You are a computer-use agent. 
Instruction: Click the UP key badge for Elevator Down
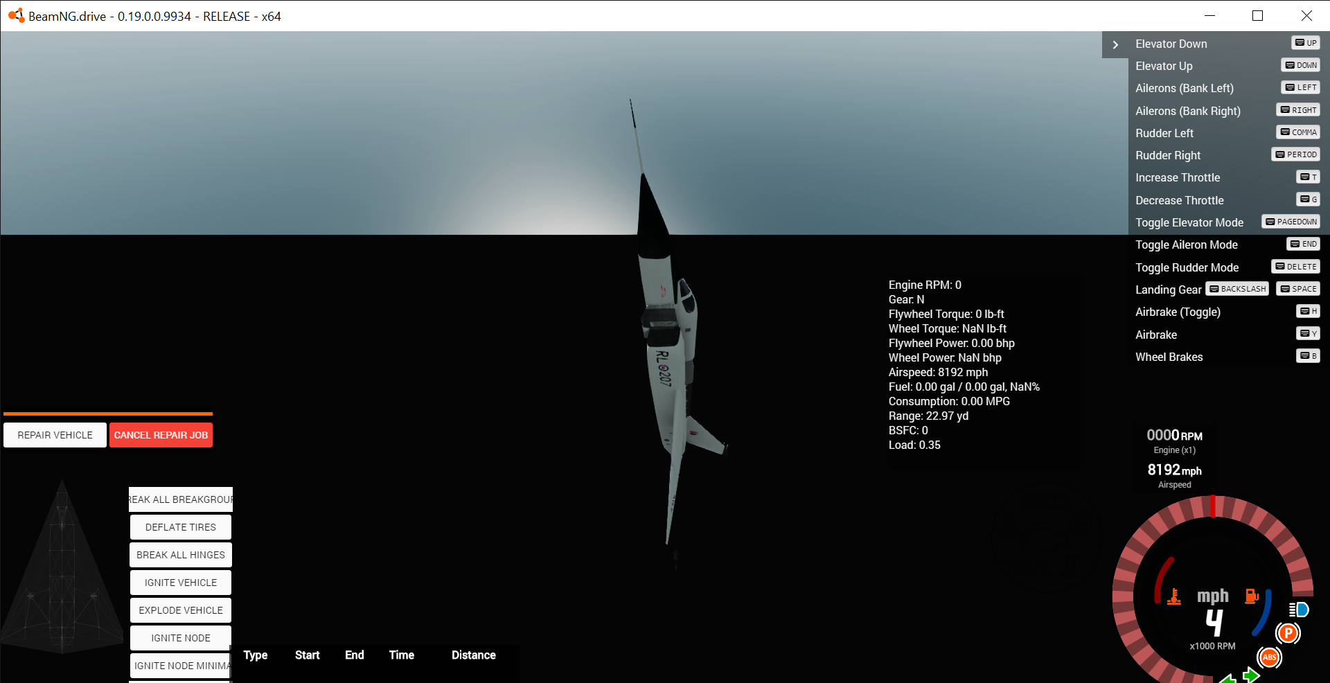[1306, 43]
